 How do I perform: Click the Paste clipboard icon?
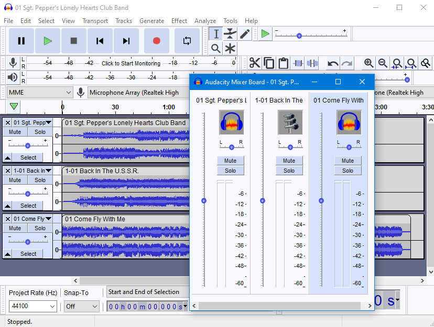tap(284, 63)
